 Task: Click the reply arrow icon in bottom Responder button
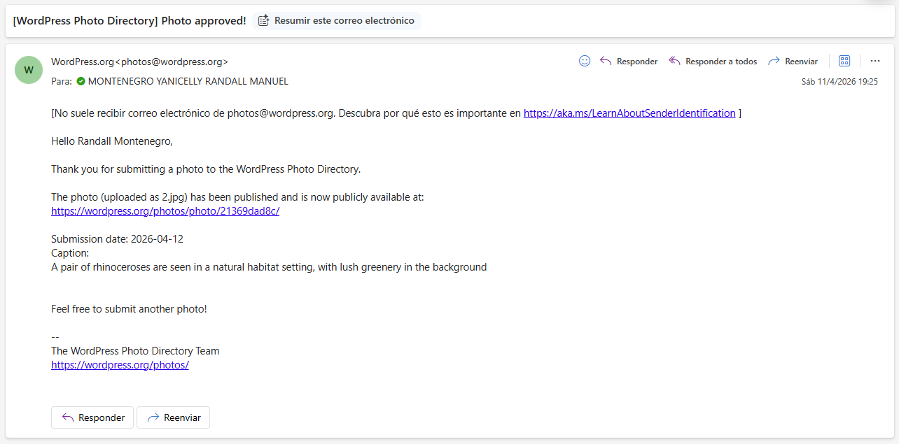[68, 417]
